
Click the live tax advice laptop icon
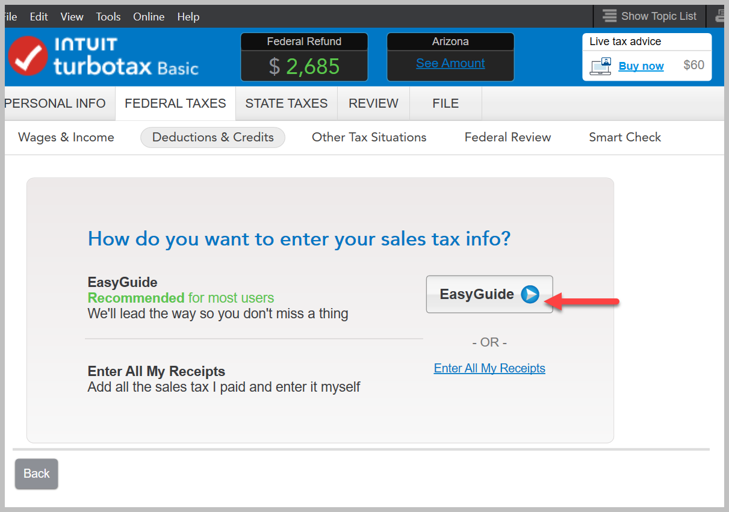tap(601, 66)
